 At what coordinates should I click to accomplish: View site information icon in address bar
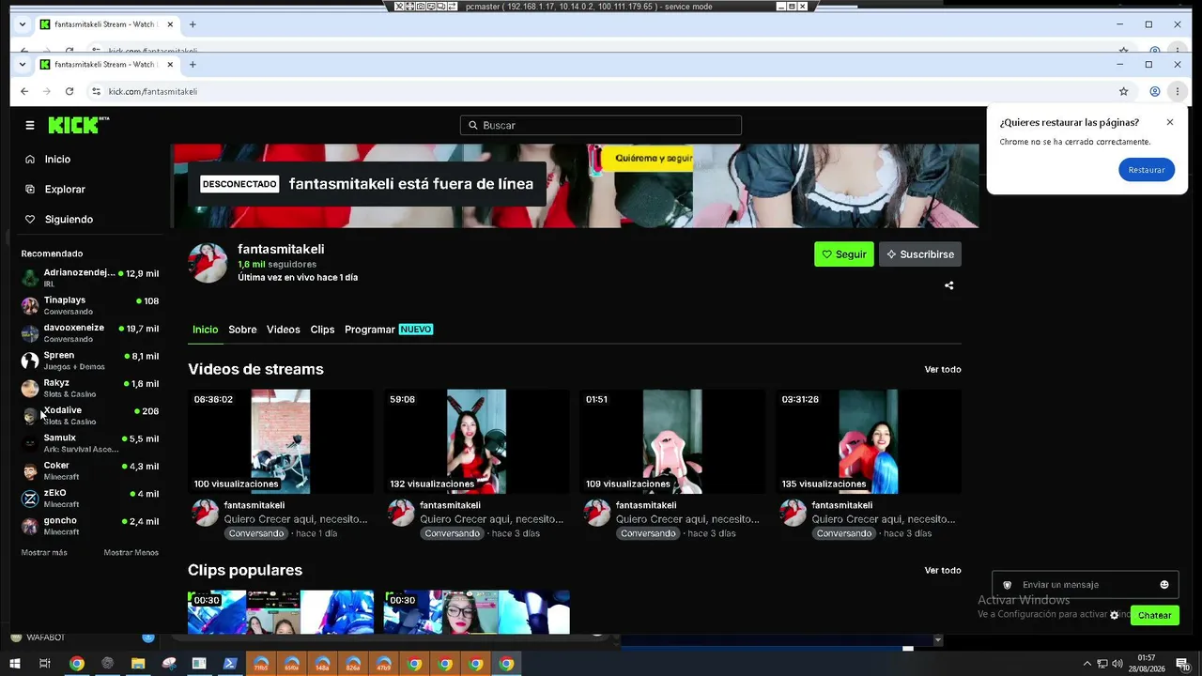pos(96,91)
